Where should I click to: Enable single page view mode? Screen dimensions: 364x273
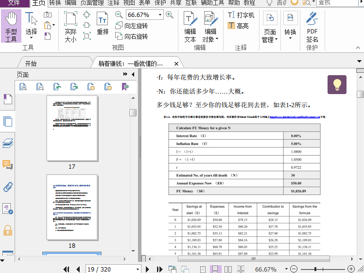click(x=203, y=269)
